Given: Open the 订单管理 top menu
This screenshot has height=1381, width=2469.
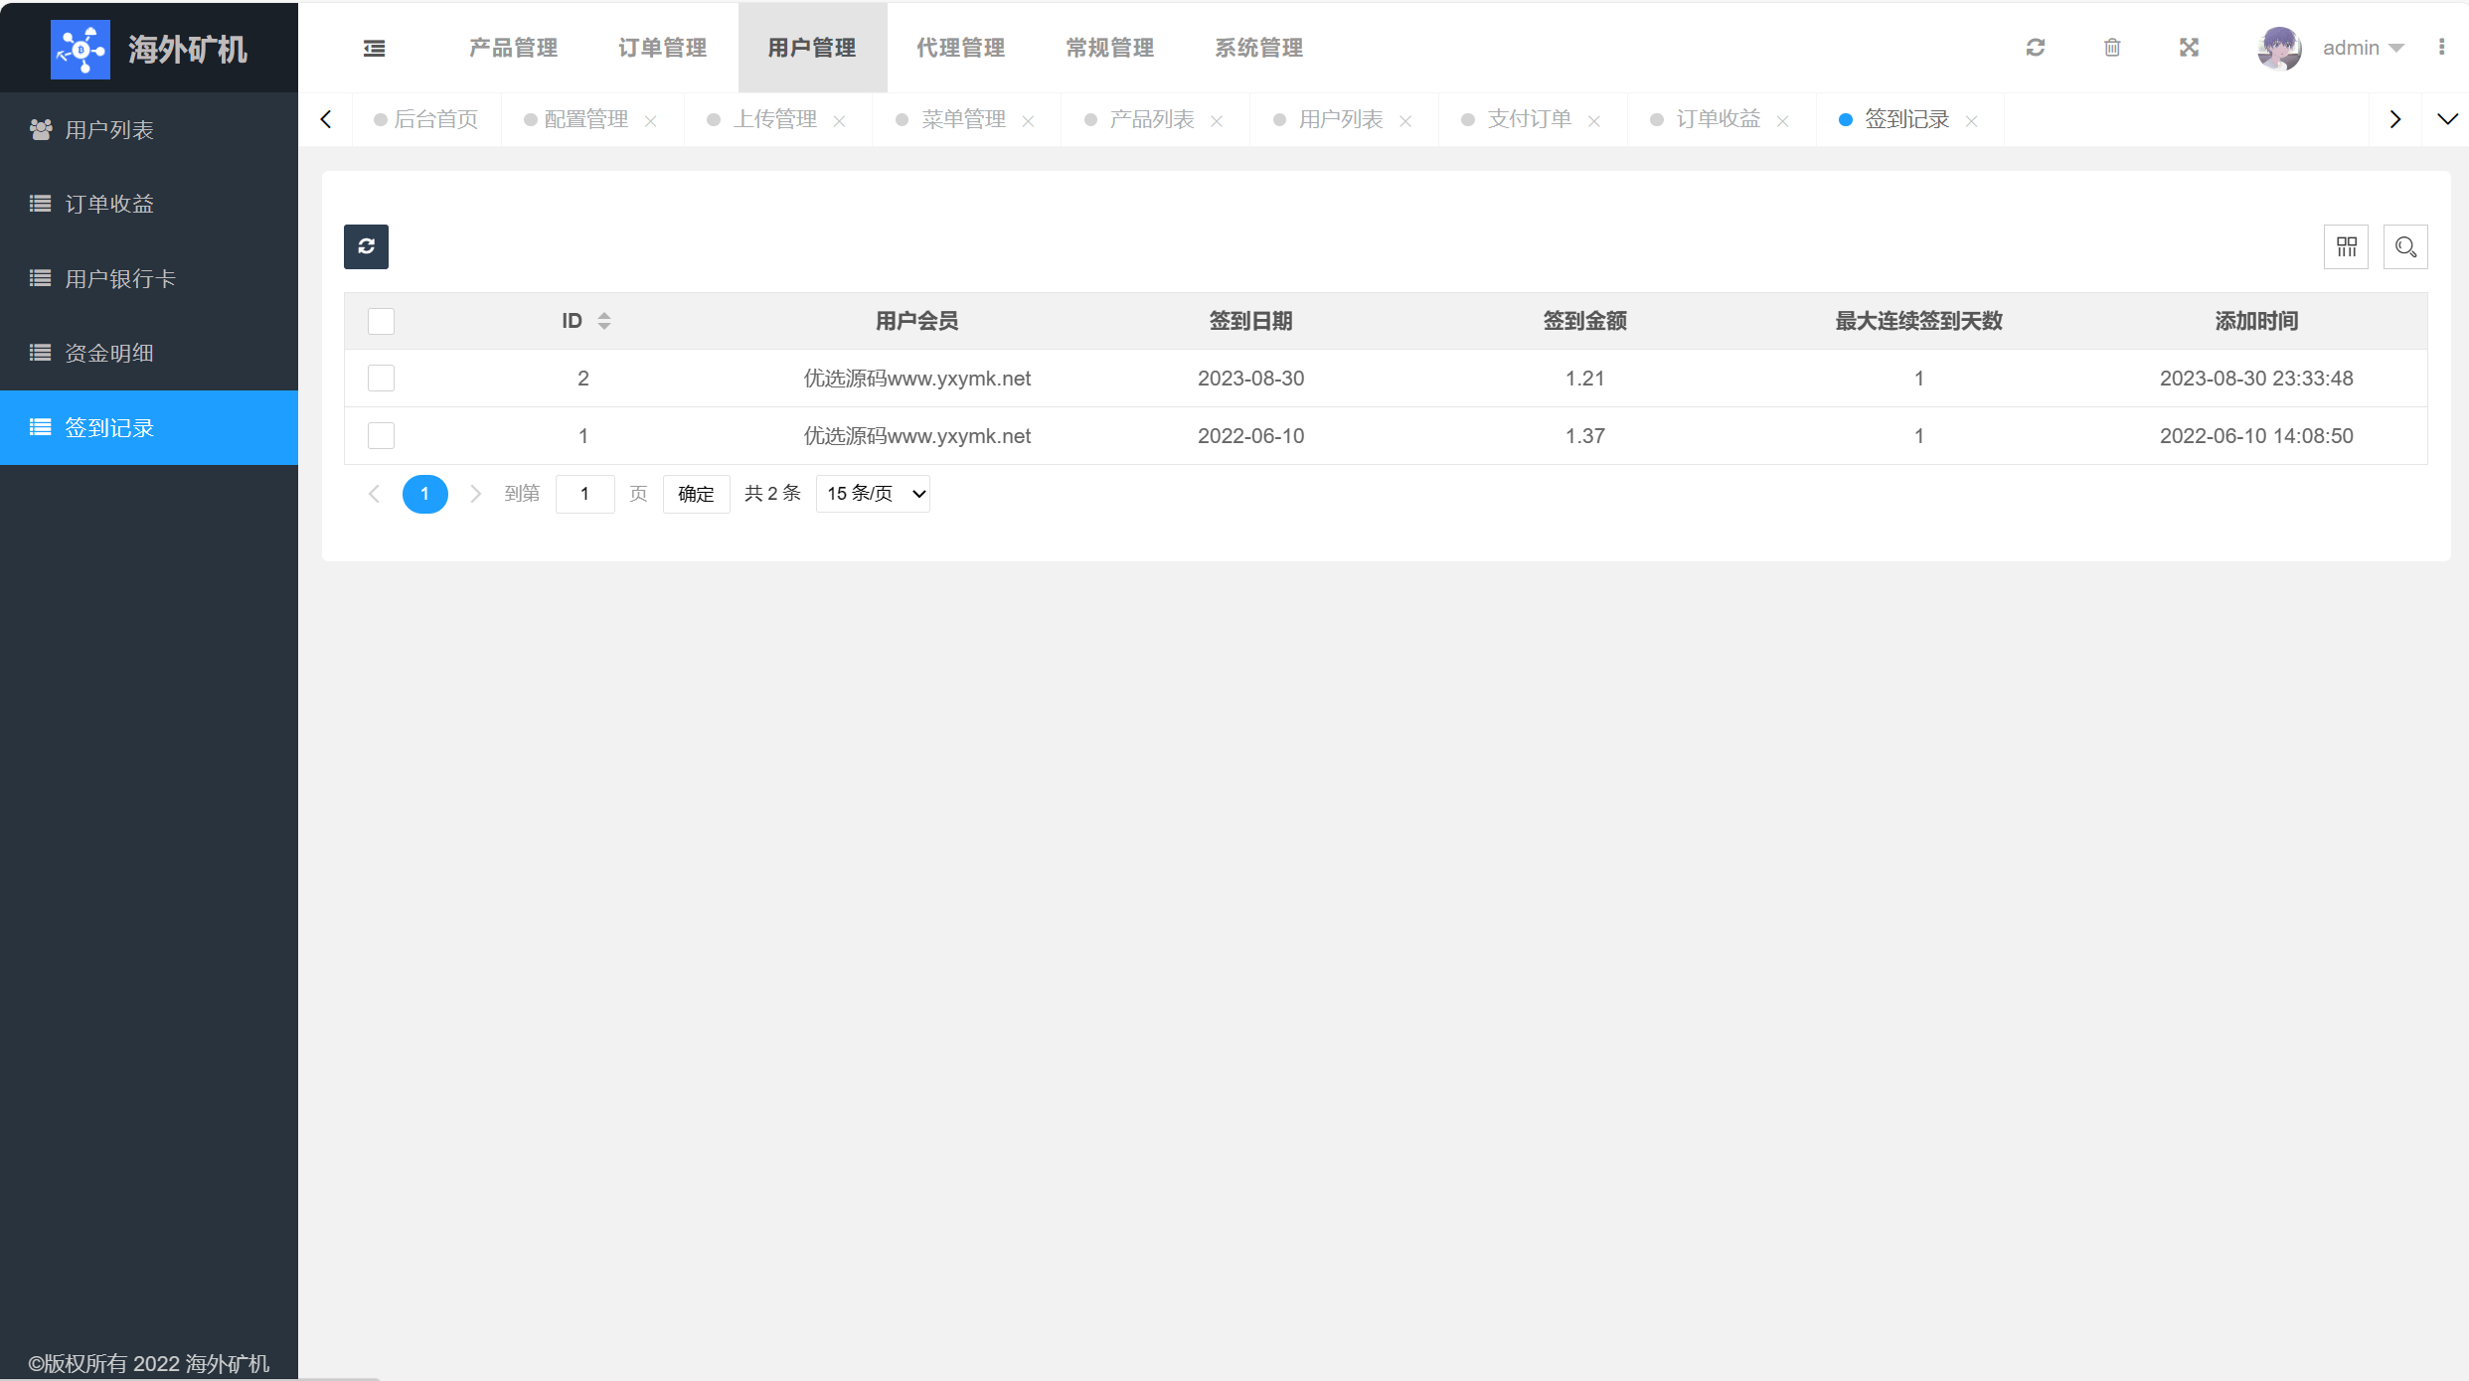Looking at the screenshot, I should click(x=663, y=48).
